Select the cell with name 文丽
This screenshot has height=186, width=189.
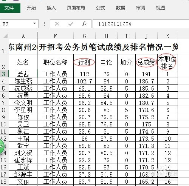[23, 181]
